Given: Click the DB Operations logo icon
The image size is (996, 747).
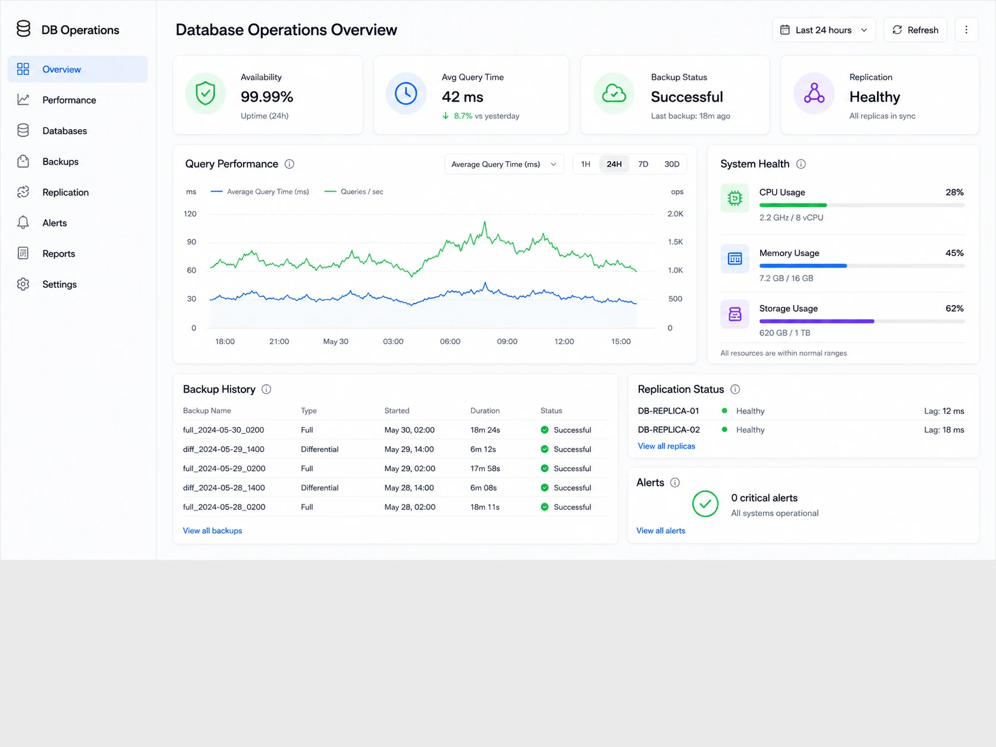Looking at the screenshot, I should tap(23, 29).
